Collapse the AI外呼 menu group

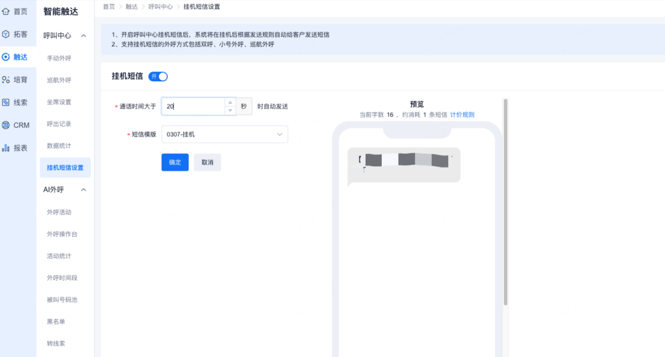(x=84, y=190)
